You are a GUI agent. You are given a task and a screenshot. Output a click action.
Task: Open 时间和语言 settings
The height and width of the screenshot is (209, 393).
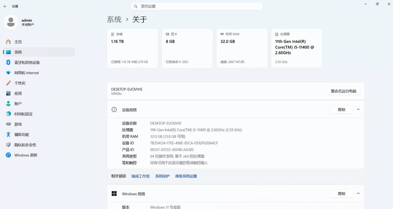click(39, 114)
